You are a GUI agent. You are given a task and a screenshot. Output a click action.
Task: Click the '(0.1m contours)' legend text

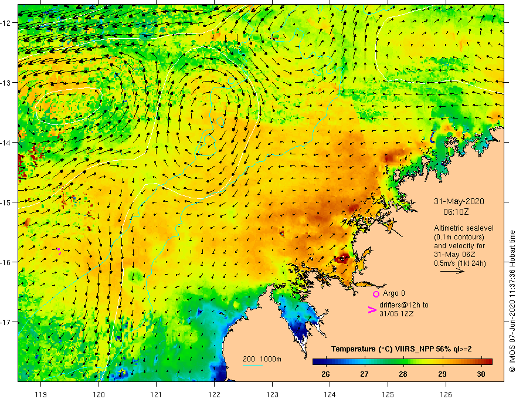pyautogui.click(x=459, y=237)
